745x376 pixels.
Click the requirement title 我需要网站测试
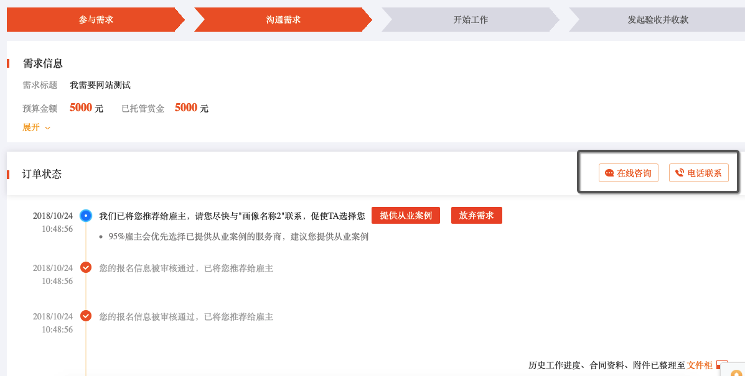[x=100, y=85]
